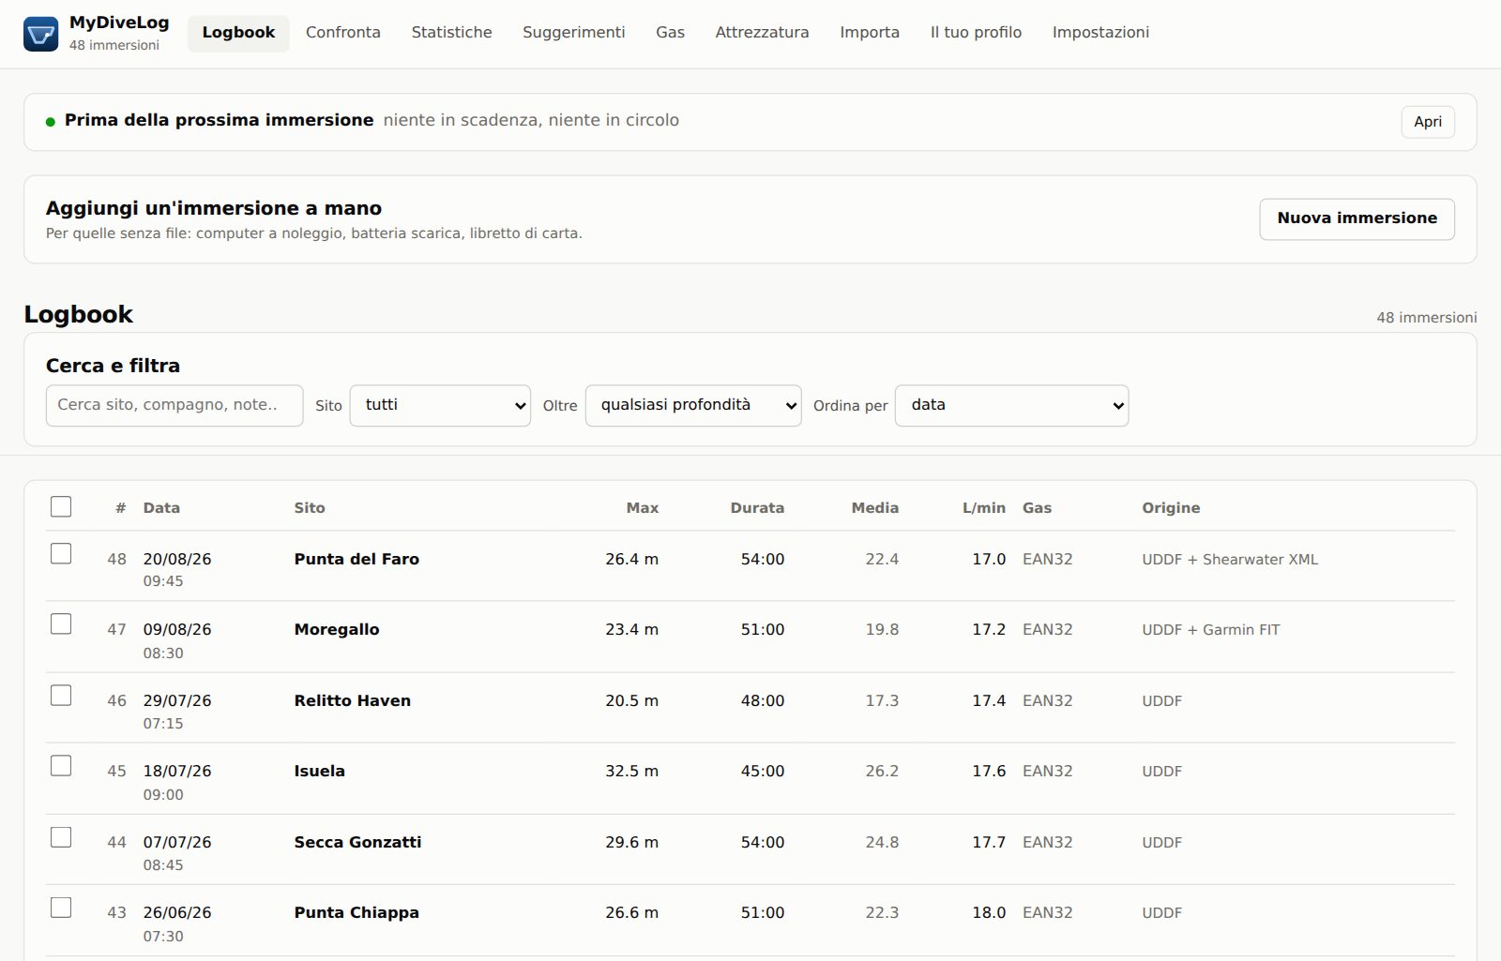
Task: Tick the select-all checkbox in table header
Action: click(x=61, y=506)
